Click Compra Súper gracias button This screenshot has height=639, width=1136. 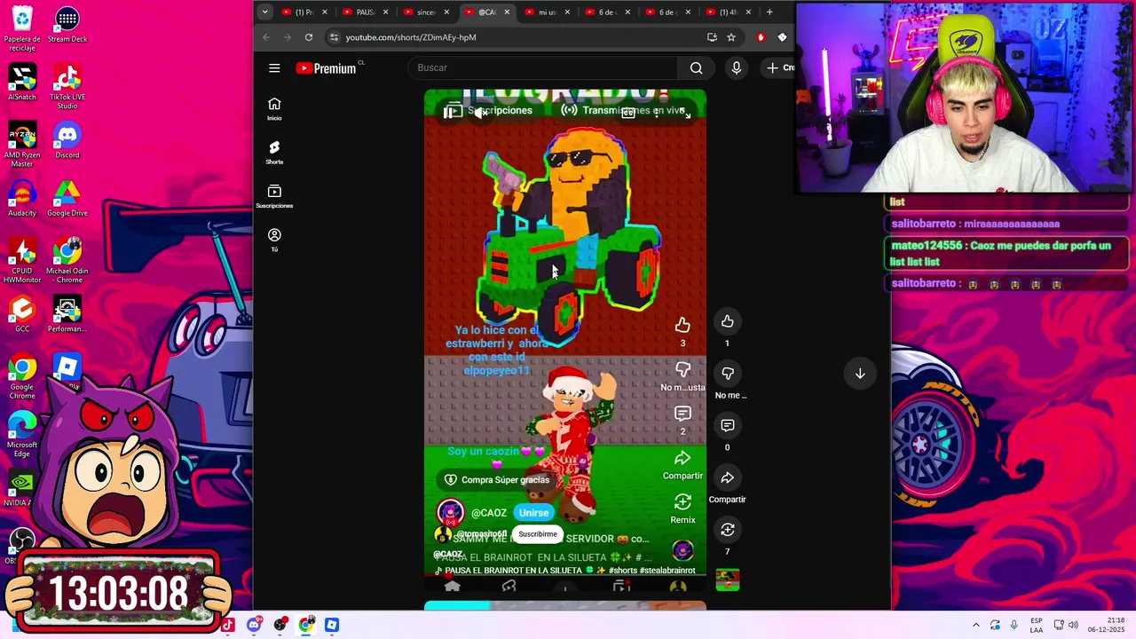coord(498,480)
